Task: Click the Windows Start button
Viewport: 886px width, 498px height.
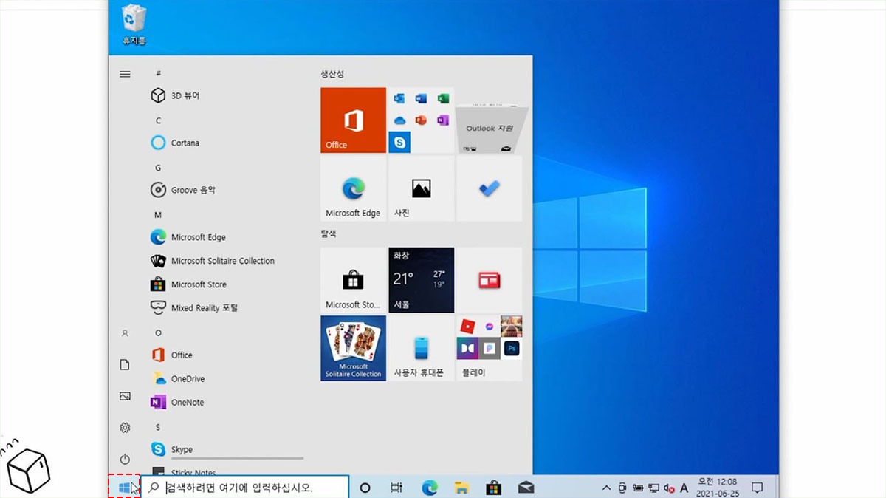Action: click(125, 487)
